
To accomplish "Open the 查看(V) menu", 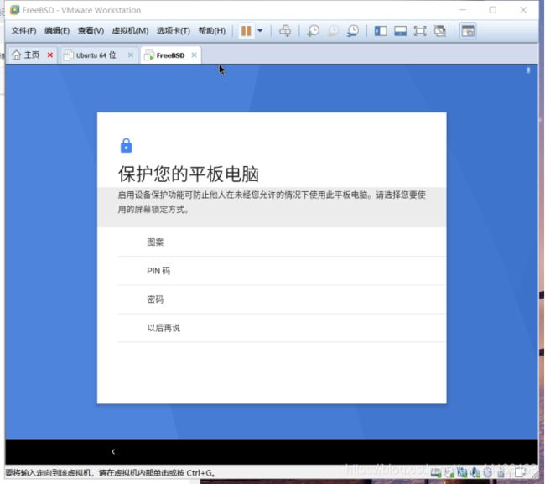I will tap(91, 31).
